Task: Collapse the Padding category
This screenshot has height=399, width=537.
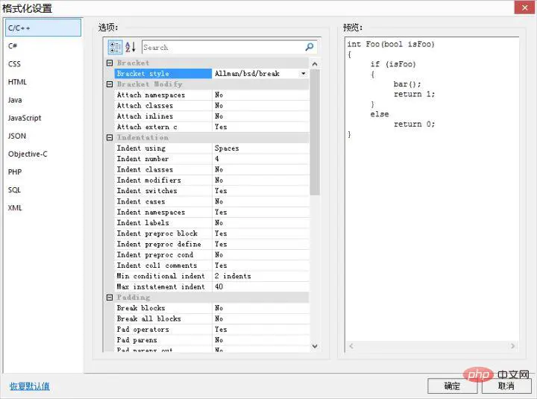Action: 110,298
